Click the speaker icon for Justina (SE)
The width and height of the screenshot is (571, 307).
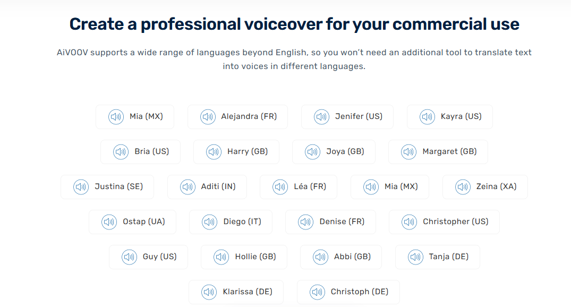point(81,187)
